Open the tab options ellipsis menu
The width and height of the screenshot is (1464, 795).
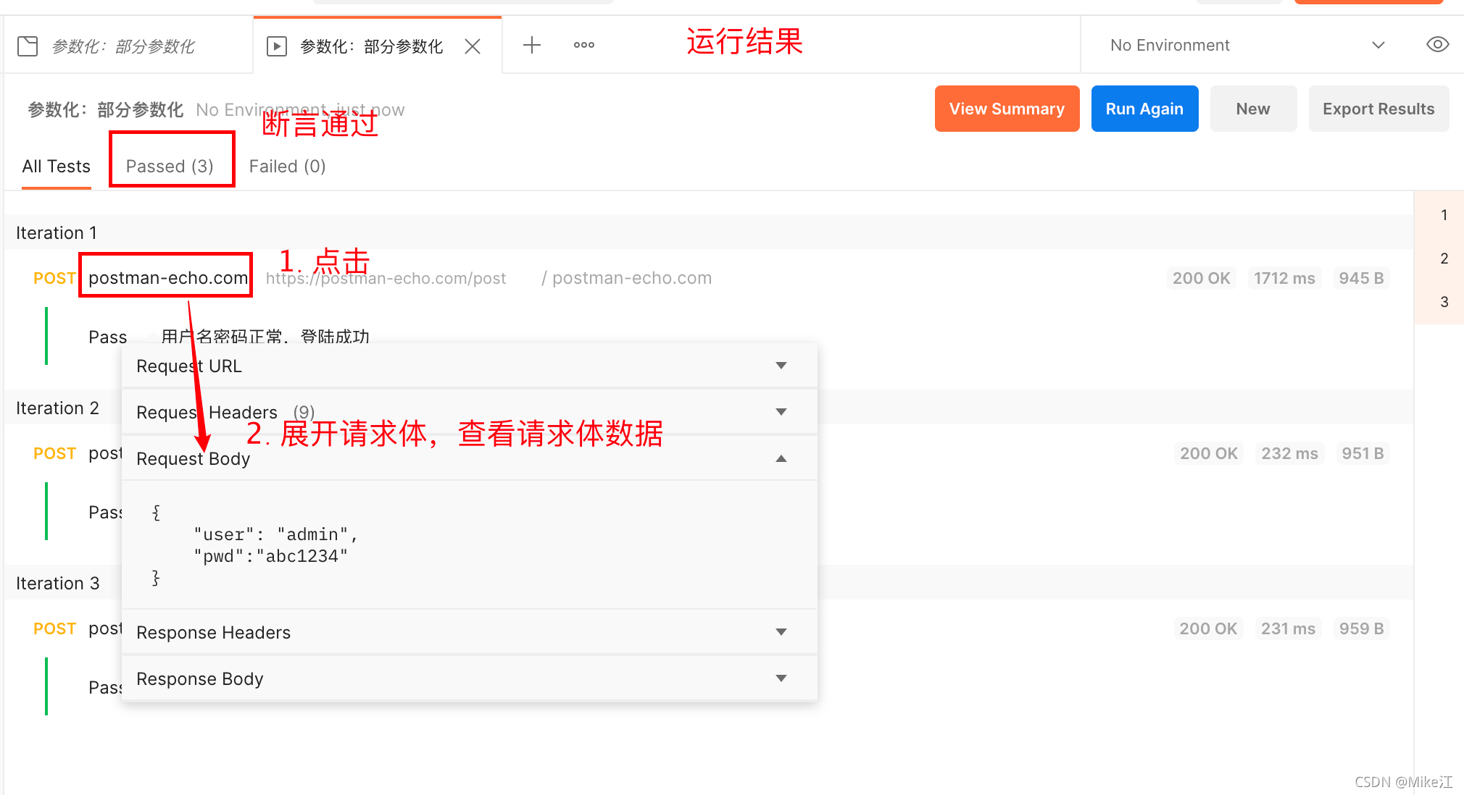coord(584,45)
